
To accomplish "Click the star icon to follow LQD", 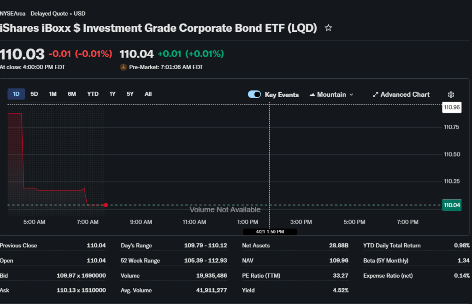I will [x=328, y=28].
